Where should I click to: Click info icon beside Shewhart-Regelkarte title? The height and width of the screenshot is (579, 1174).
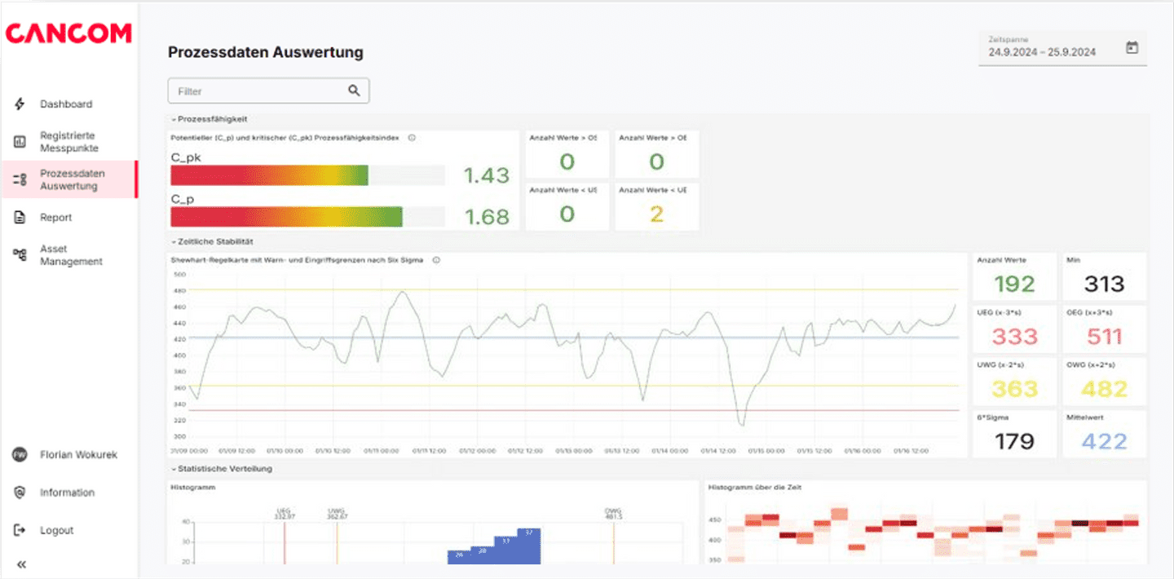pos(436,260)
